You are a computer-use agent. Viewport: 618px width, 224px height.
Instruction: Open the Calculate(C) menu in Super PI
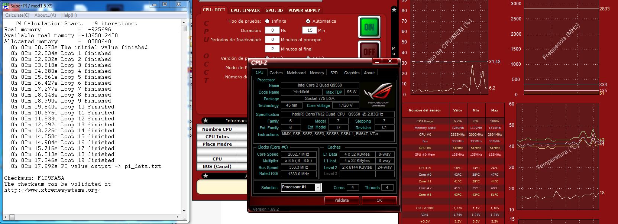[x=17, y=15]
